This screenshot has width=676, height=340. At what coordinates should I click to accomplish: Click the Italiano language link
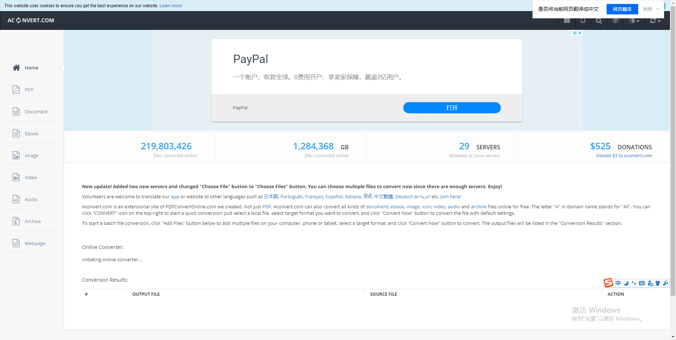pos(353,196)
